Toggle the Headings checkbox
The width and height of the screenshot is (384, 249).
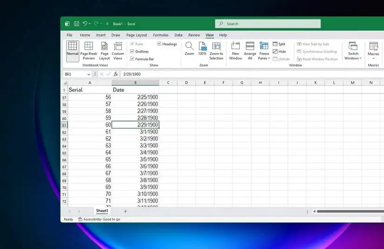point(159,44)
